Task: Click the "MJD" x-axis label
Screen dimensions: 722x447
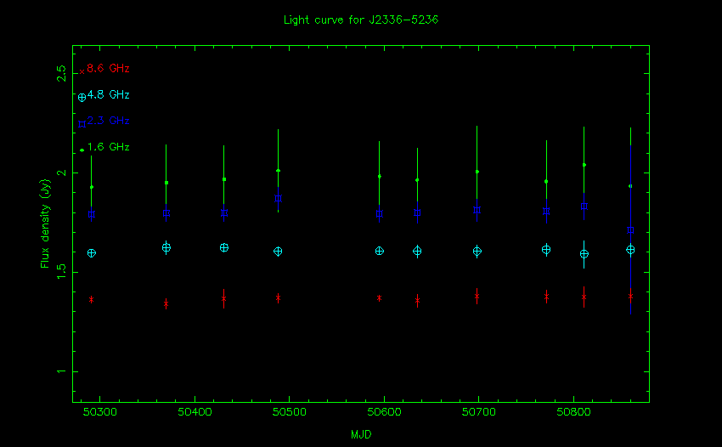Action: point(361,434)
